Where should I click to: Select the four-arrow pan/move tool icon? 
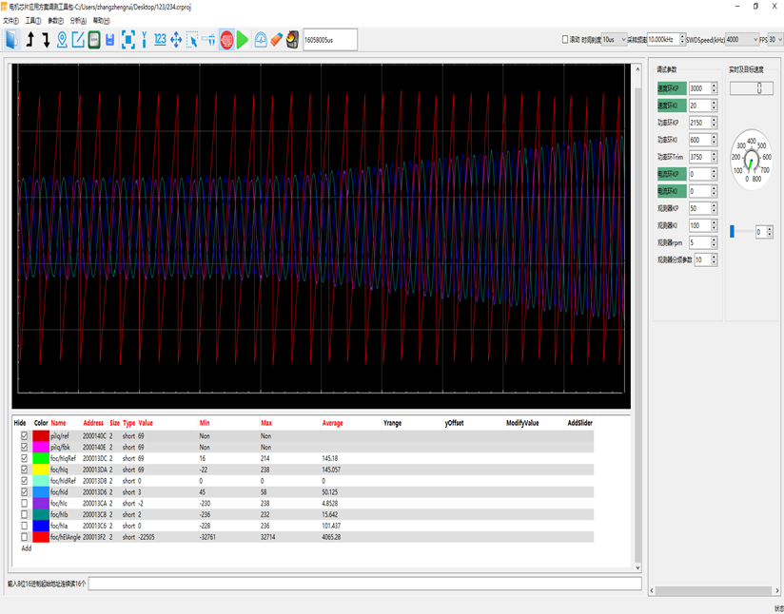(176, 39)
